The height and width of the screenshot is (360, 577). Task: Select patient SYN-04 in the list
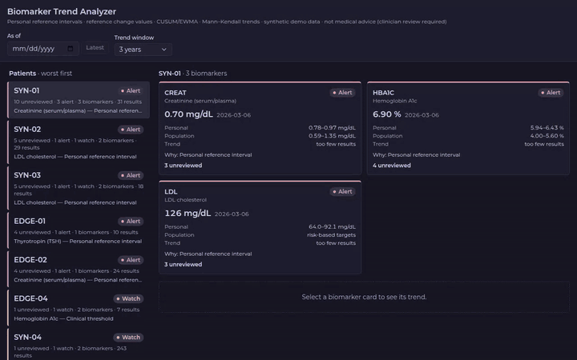79,345
